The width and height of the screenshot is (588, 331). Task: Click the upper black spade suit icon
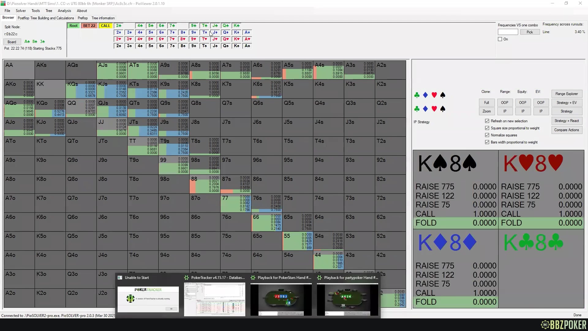(443, 95)
